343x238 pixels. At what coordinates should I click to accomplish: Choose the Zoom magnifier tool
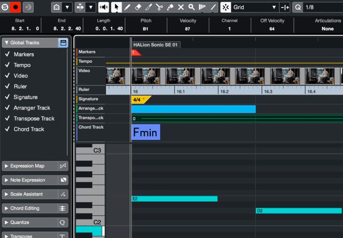[x=191, y=7]
